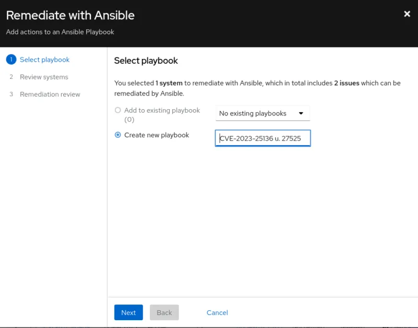The image size is (418, 328).
Task: Click the caret arrow on playbooks dropdown
Action: click(301, 113)
